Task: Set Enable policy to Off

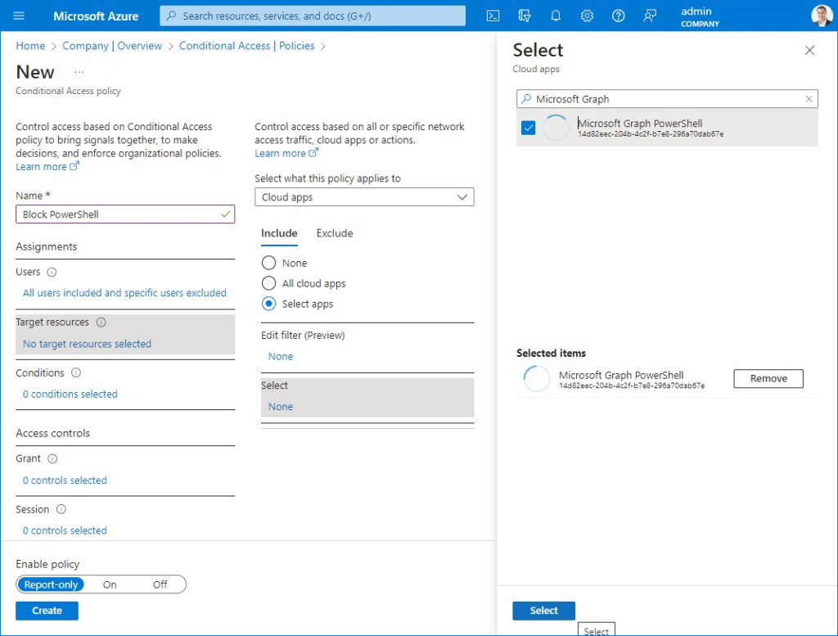Action: click(x=160, y=584)
